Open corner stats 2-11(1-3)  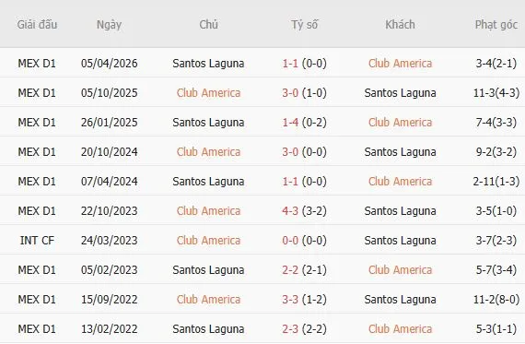pos(496,182)
